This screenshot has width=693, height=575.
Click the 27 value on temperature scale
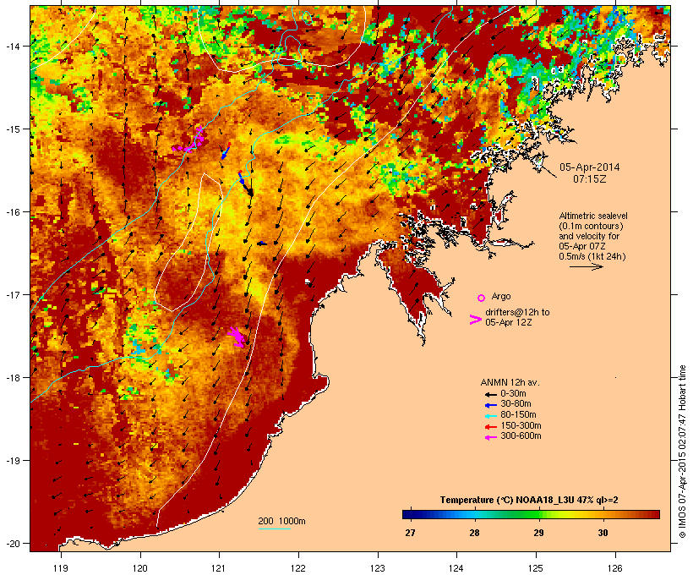pyautogui.click(x=410, y=533)
